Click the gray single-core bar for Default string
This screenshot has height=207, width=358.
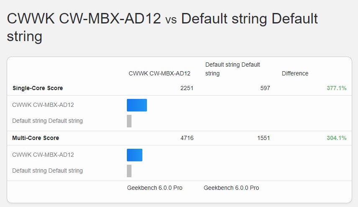click(129, 121)
